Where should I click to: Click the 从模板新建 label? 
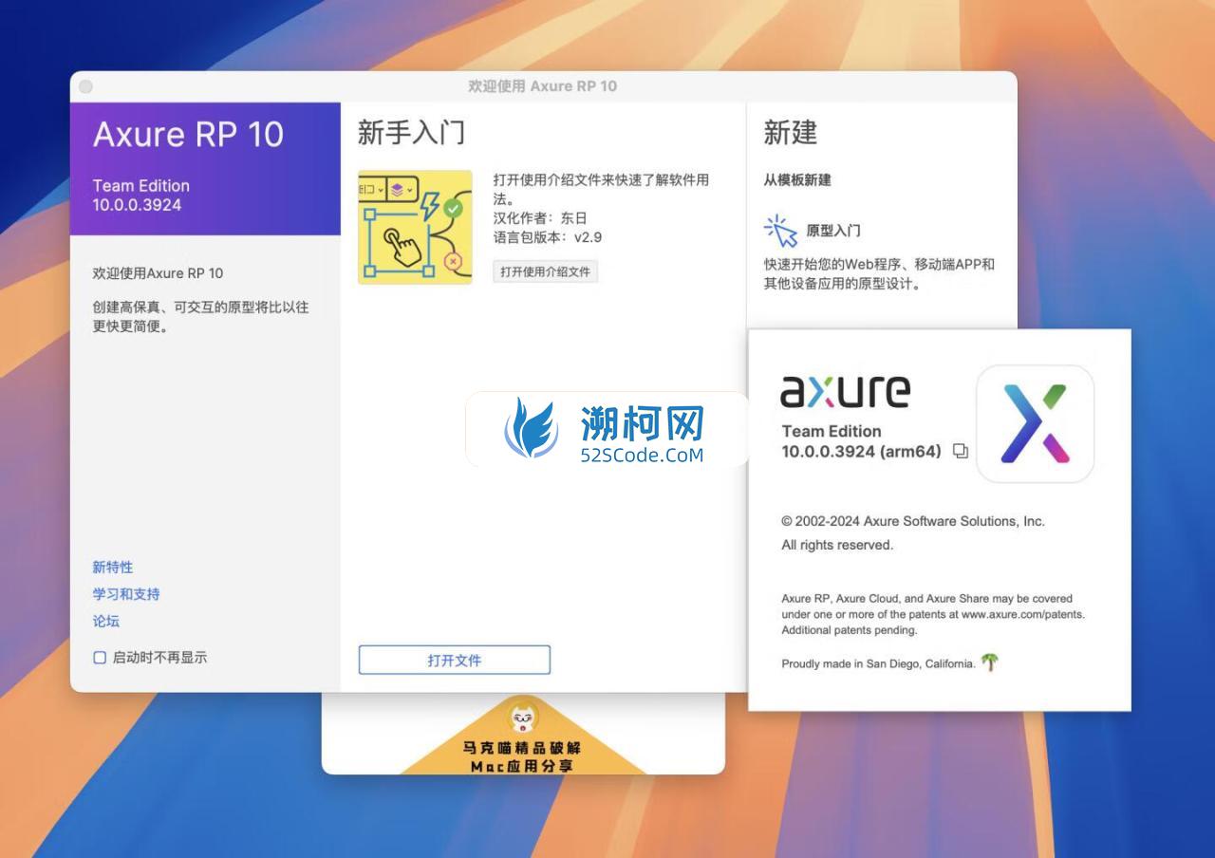[797, 179]
